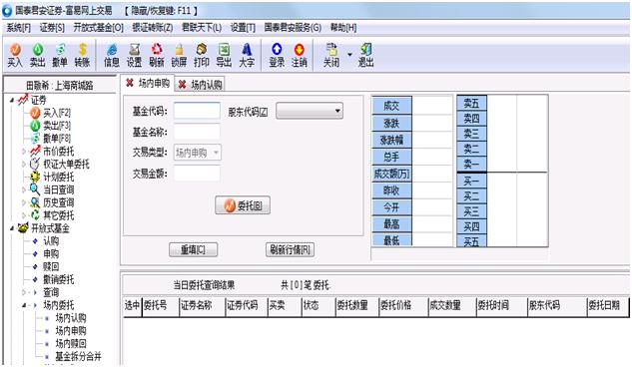Viewport: 632px width, 367px height.
Task: Focus the 基金代码 input field
Action: coord(197,111)
